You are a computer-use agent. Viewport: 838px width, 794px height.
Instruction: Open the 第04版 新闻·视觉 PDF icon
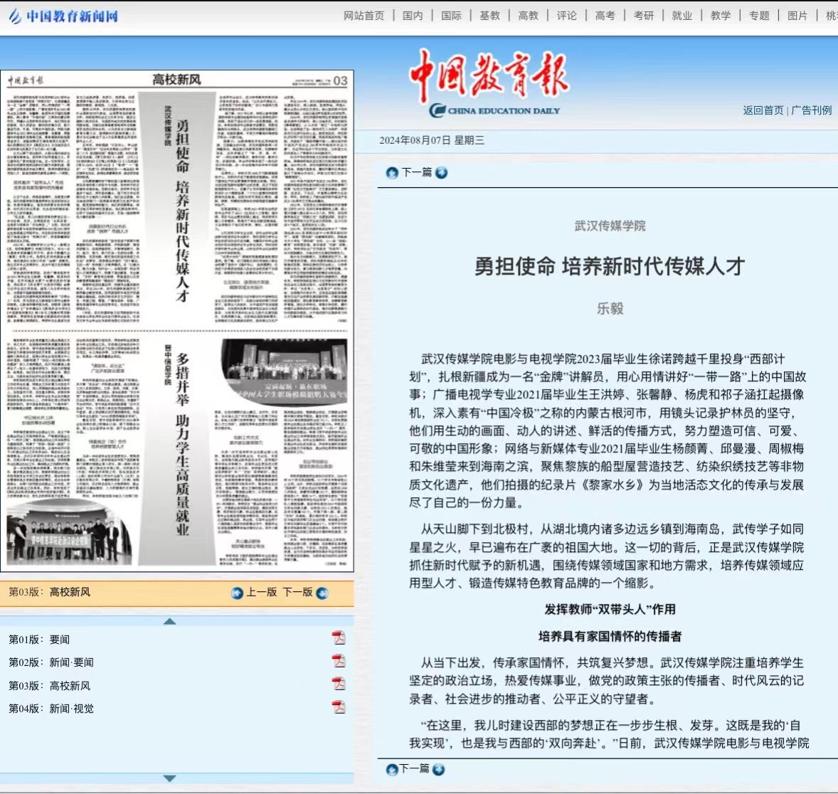click(x=339, y=706)
